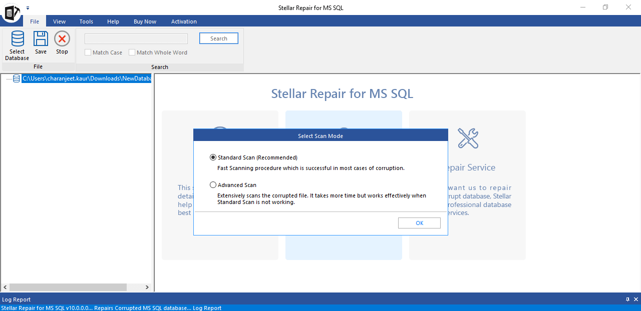
Task: Click the Select Scan Mode dialog title
Action: coord(320,136)
